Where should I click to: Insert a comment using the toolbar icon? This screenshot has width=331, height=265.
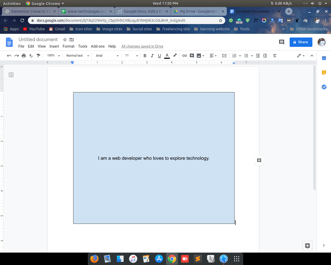pyautogui.click(x=192, y=55)
